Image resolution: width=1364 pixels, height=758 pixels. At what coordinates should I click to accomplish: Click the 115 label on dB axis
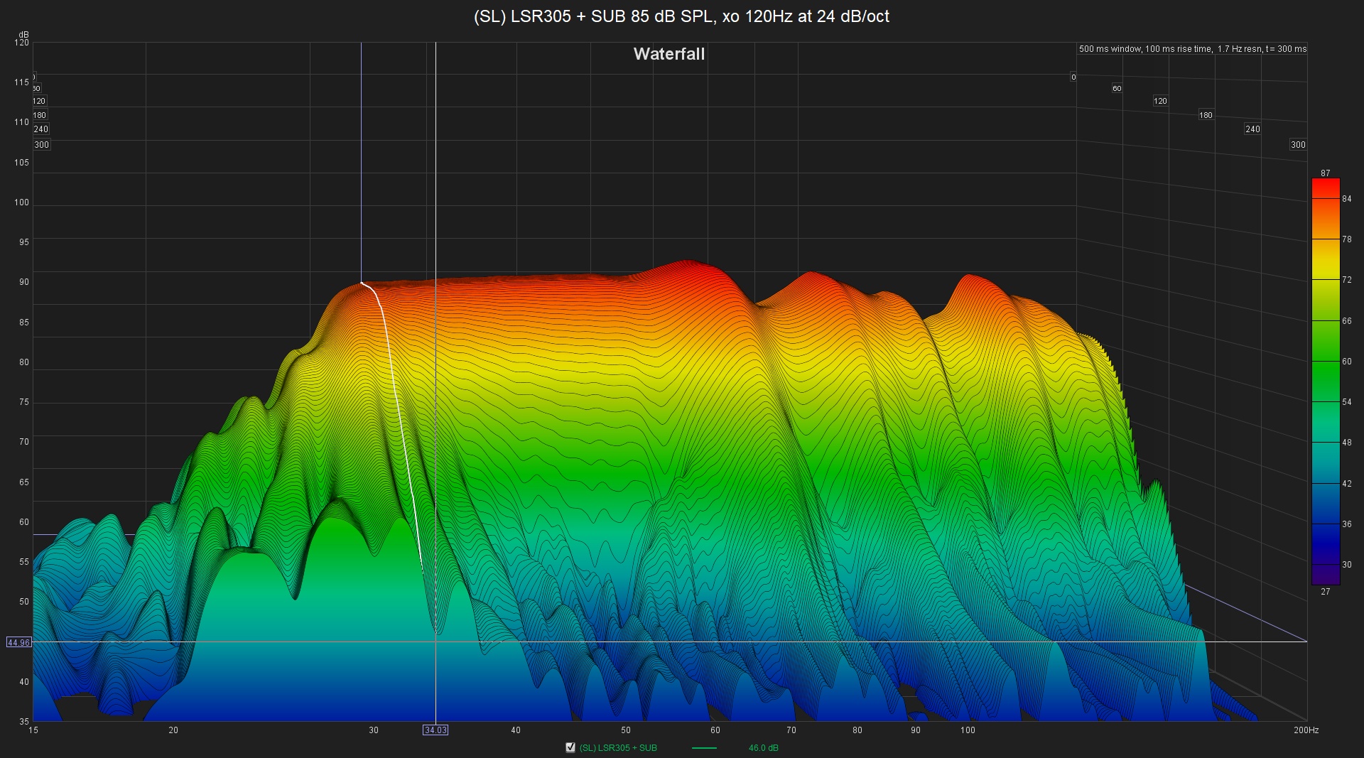[21, 82]
